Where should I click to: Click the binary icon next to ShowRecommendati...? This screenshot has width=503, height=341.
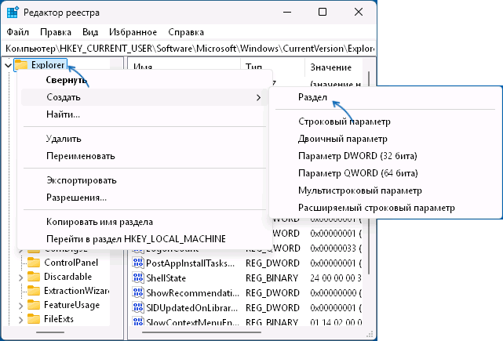(138, 292)
